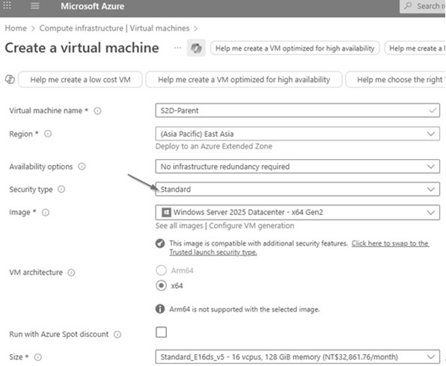Select the x64 architecture radio button

pyautogui.click(x=161, y=285)
